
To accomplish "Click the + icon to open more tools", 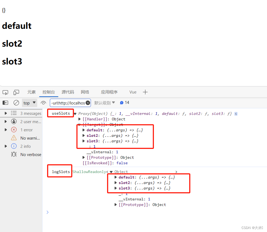I will coord(145,92).
